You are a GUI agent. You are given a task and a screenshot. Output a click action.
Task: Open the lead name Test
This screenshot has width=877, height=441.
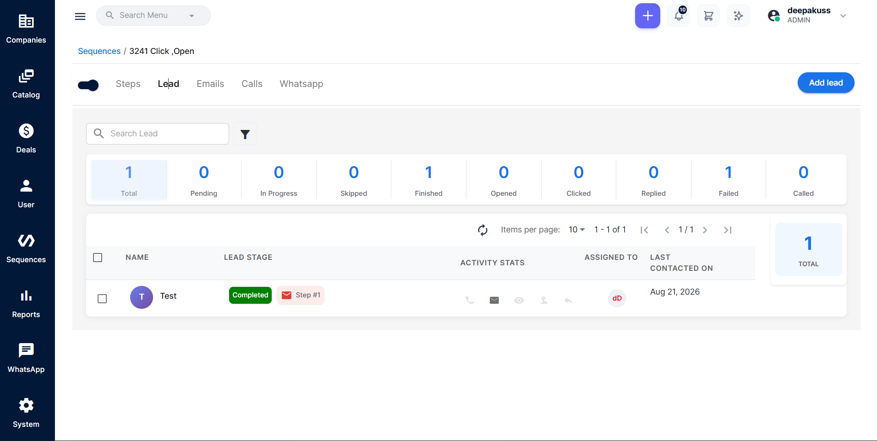pyautogui.click(x=168, y=296)
